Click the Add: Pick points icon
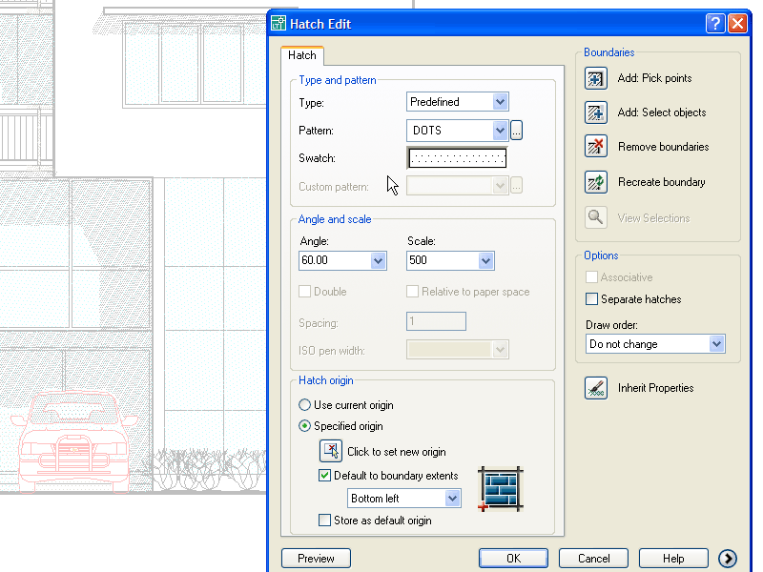Screen dimensions: 763x572 (595, 78)
